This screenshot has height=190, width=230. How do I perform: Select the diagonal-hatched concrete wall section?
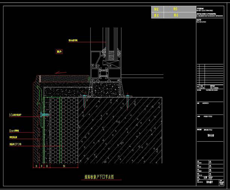(x=120, y=130)
